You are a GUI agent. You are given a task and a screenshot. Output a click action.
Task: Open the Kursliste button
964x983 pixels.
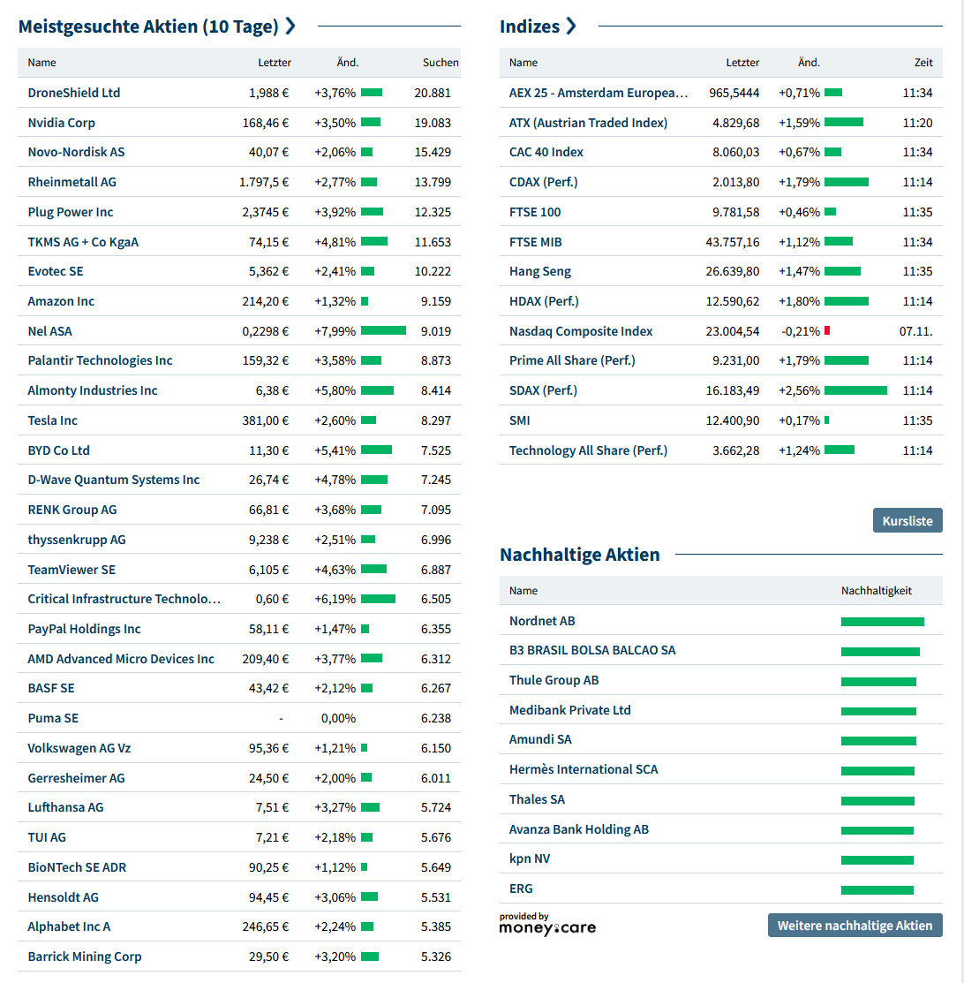pos(907,520)
